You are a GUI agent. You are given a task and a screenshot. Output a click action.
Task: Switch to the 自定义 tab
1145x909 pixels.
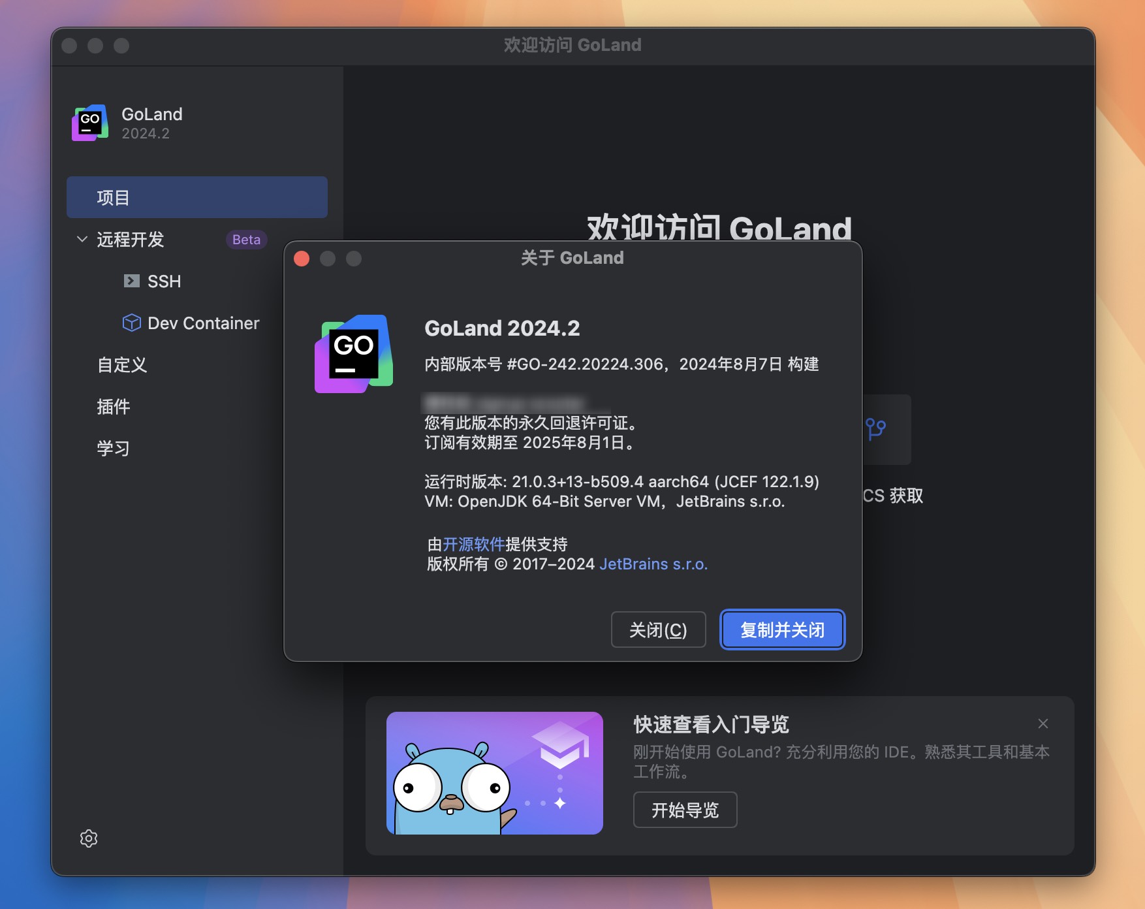pos(122,365)
